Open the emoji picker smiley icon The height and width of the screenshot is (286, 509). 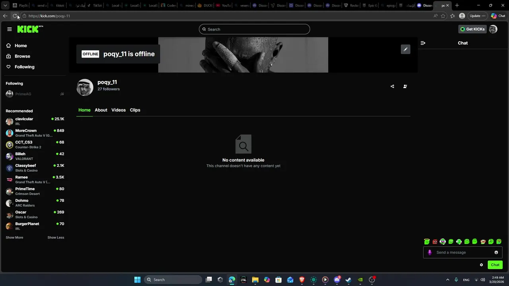click(496, 252)
